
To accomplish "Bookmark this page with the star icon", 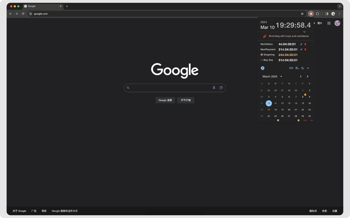I will point(302,14).
